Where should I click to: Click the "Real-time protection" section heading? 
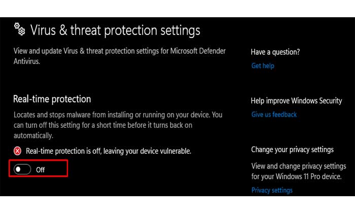pos(52,99)
